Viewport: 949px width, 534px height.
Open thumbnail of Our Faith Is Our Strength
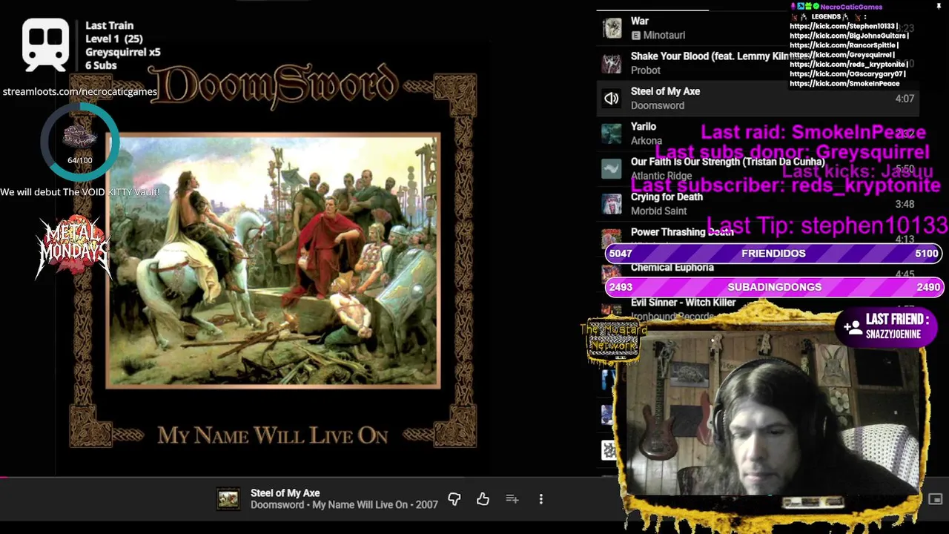click(x=612, y=168)
